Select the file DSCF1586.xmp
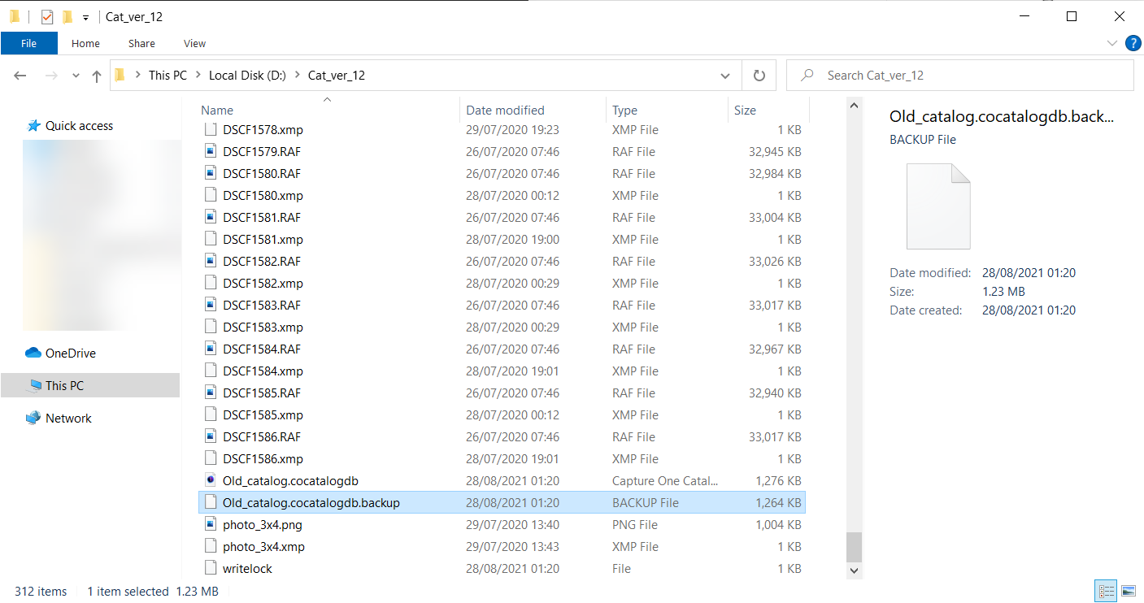The image size is (1144, 603). [263, 458]
